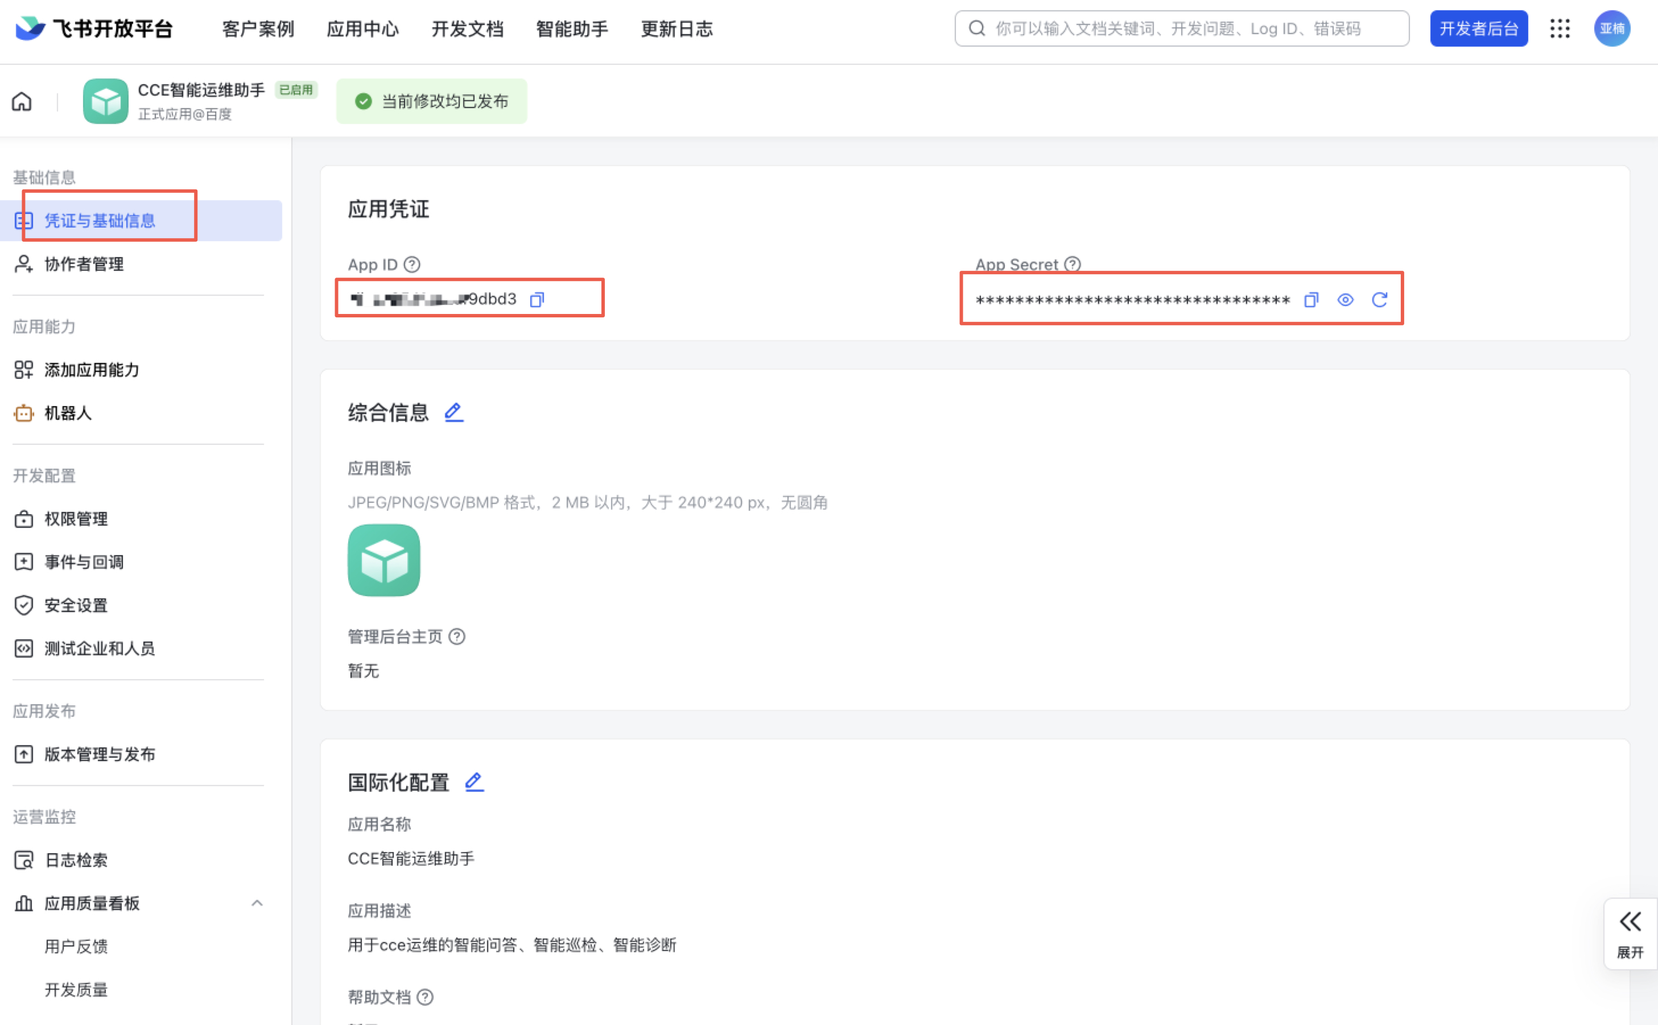
Task: Open 开发质量 sub-item
Action: (76, 990)
